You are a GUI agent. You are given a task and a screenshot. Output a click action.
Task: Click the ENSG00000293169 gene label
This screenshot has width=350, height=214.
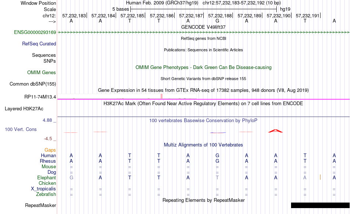[x=35, y=32]
